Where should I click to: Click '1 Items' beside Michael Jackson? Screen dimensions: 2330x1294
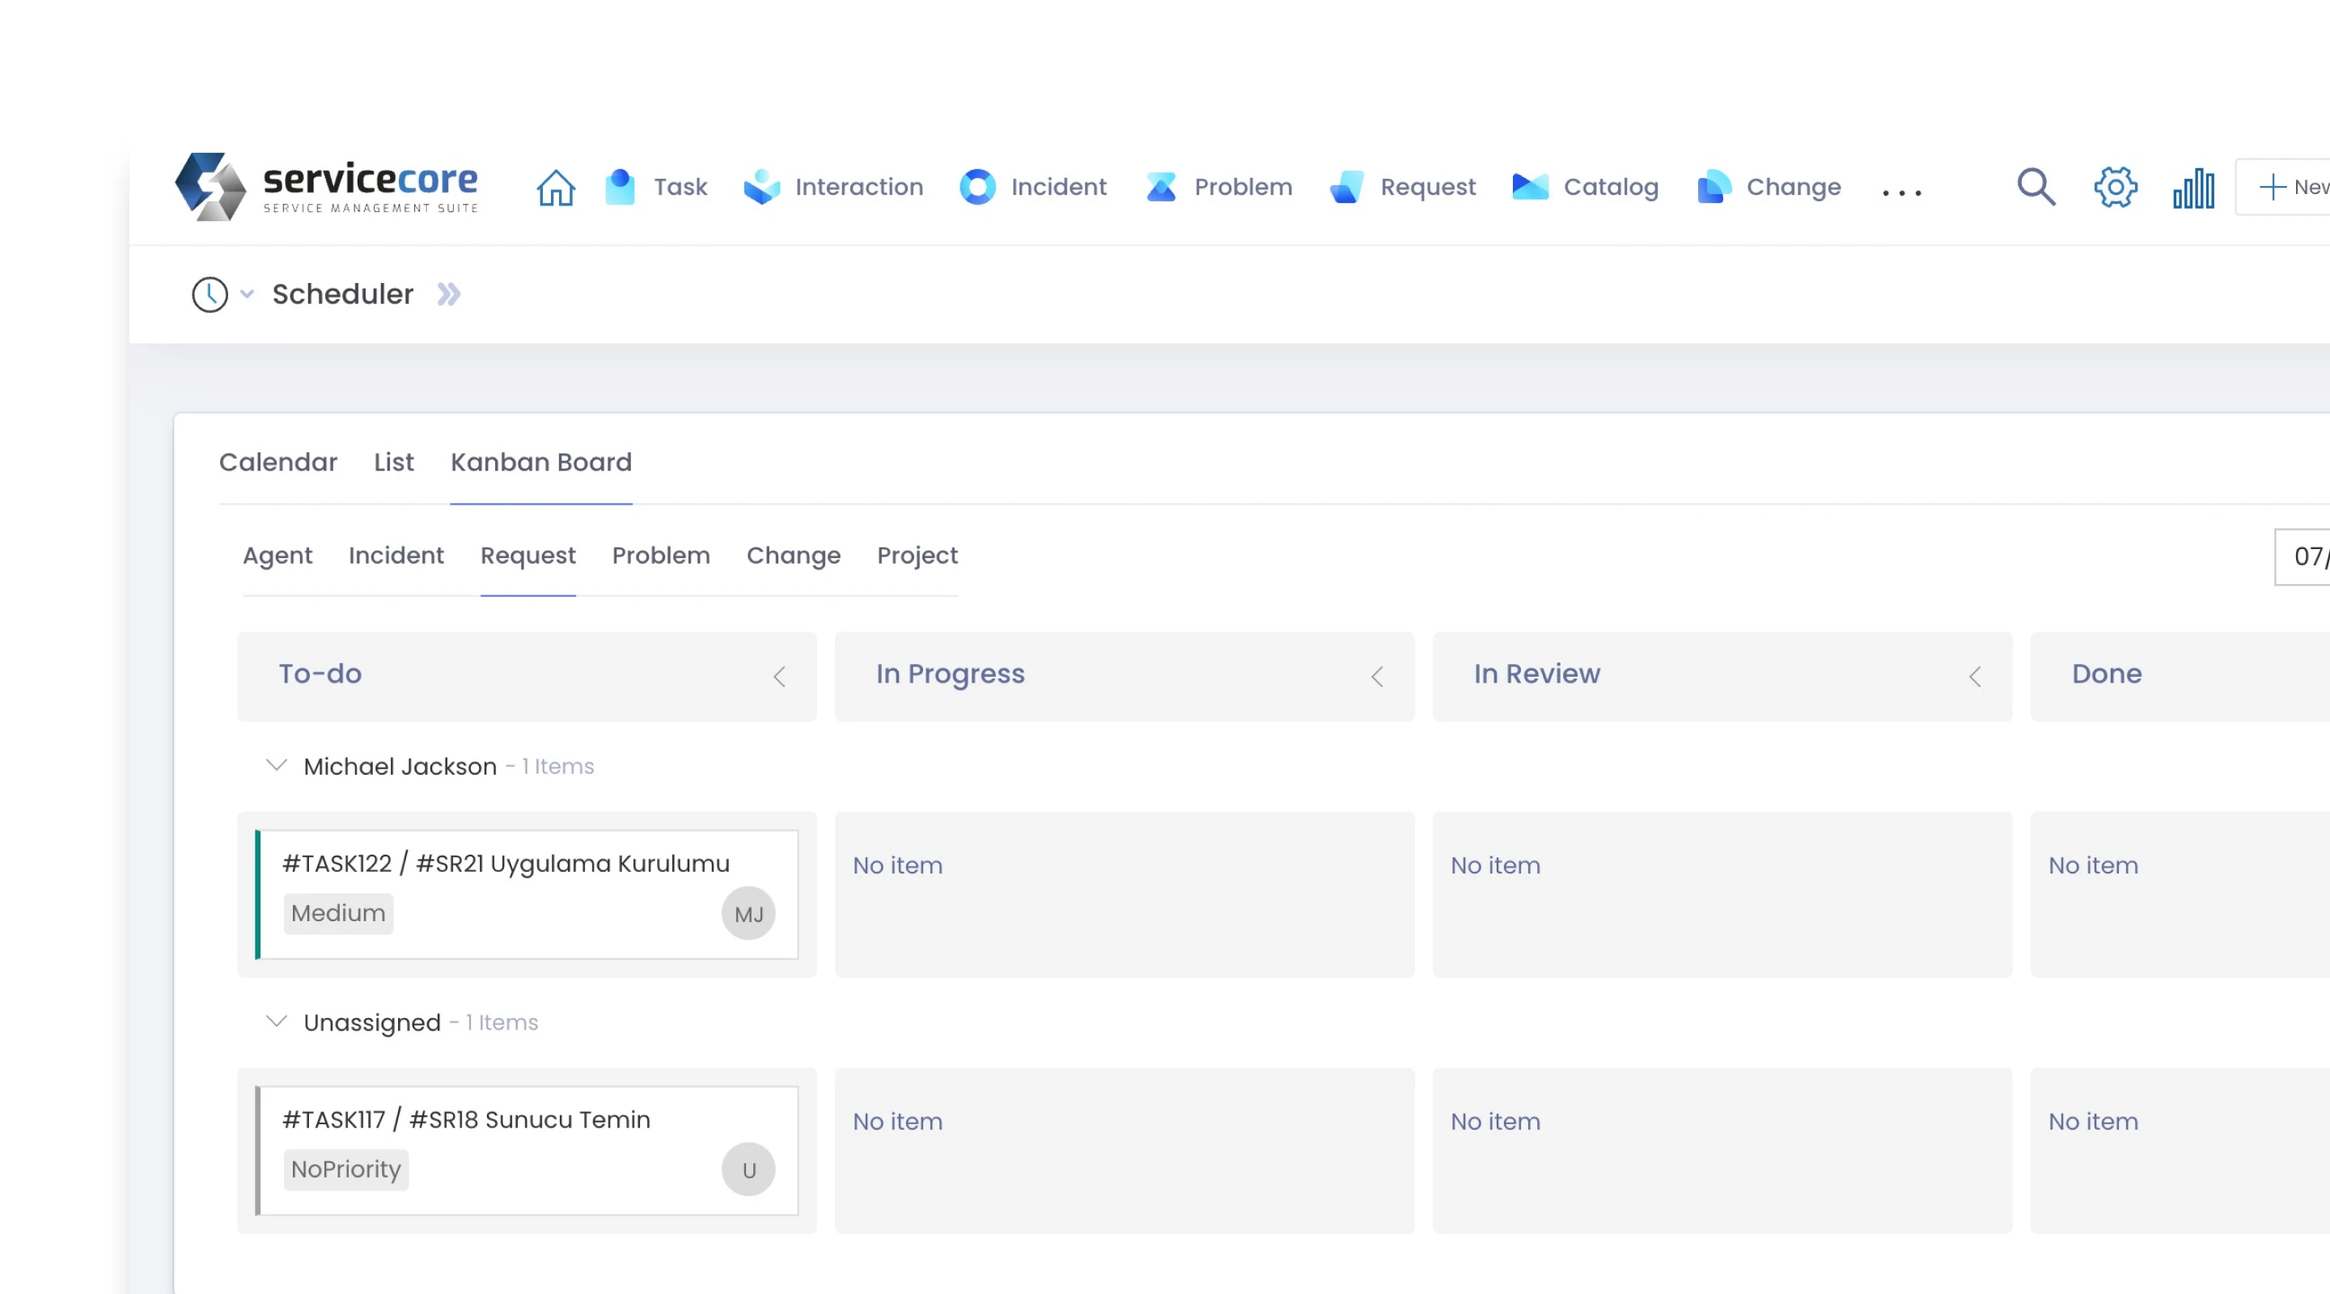click(x=558, y=767)
